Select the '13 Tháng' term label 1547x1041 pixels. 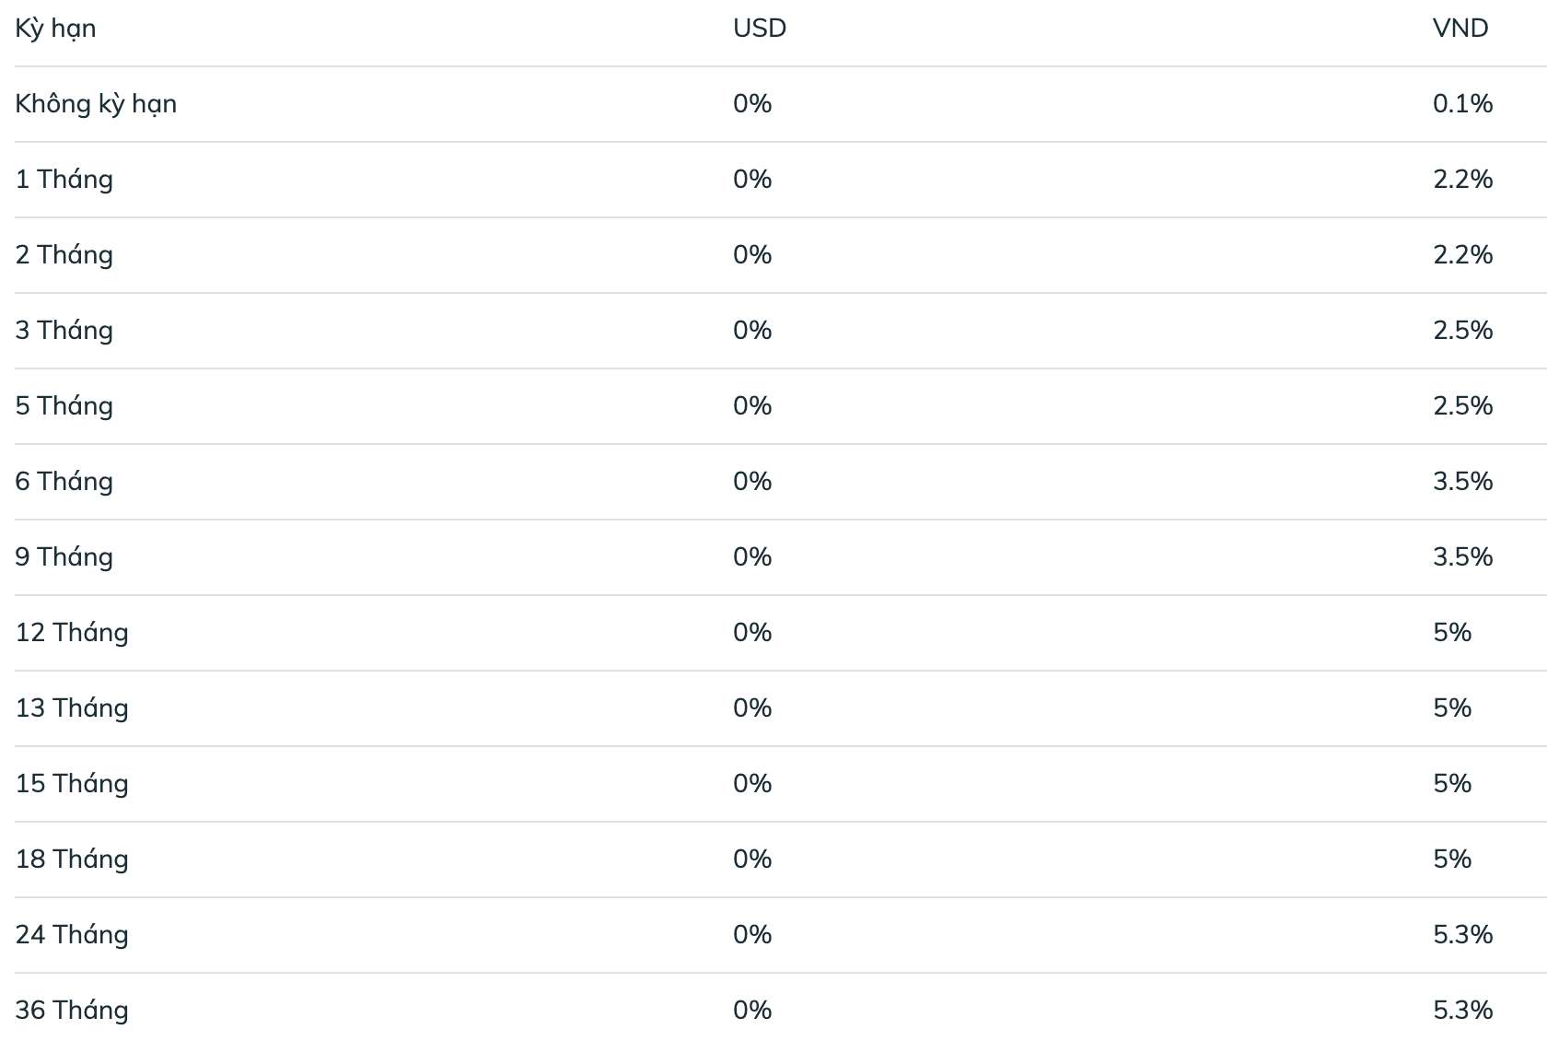coord(72,708)
